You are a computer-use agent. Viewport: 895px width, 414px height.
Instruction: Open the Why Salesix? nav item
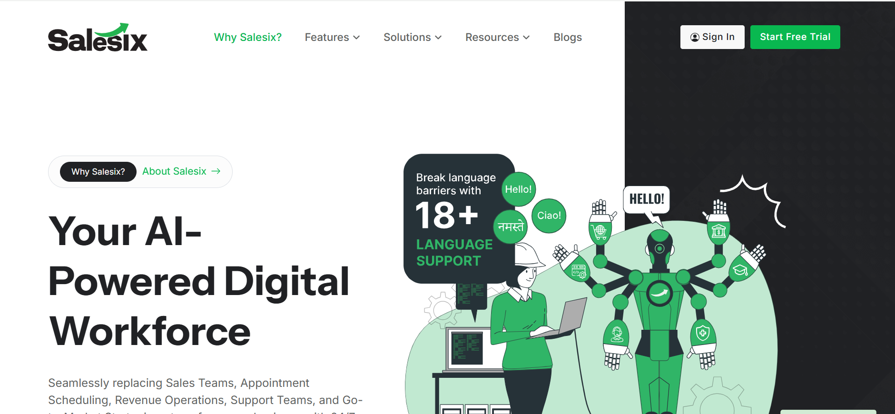[248, 37]
